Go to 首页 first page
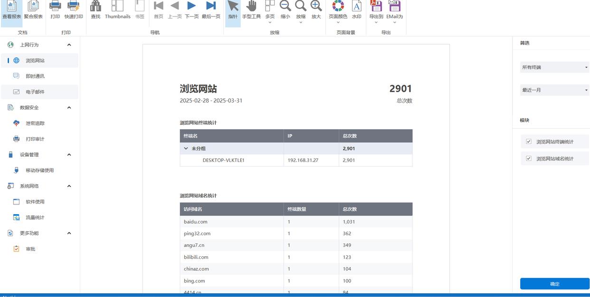The height and width of the screenshot is (297, 590). (x=159, y=10)
